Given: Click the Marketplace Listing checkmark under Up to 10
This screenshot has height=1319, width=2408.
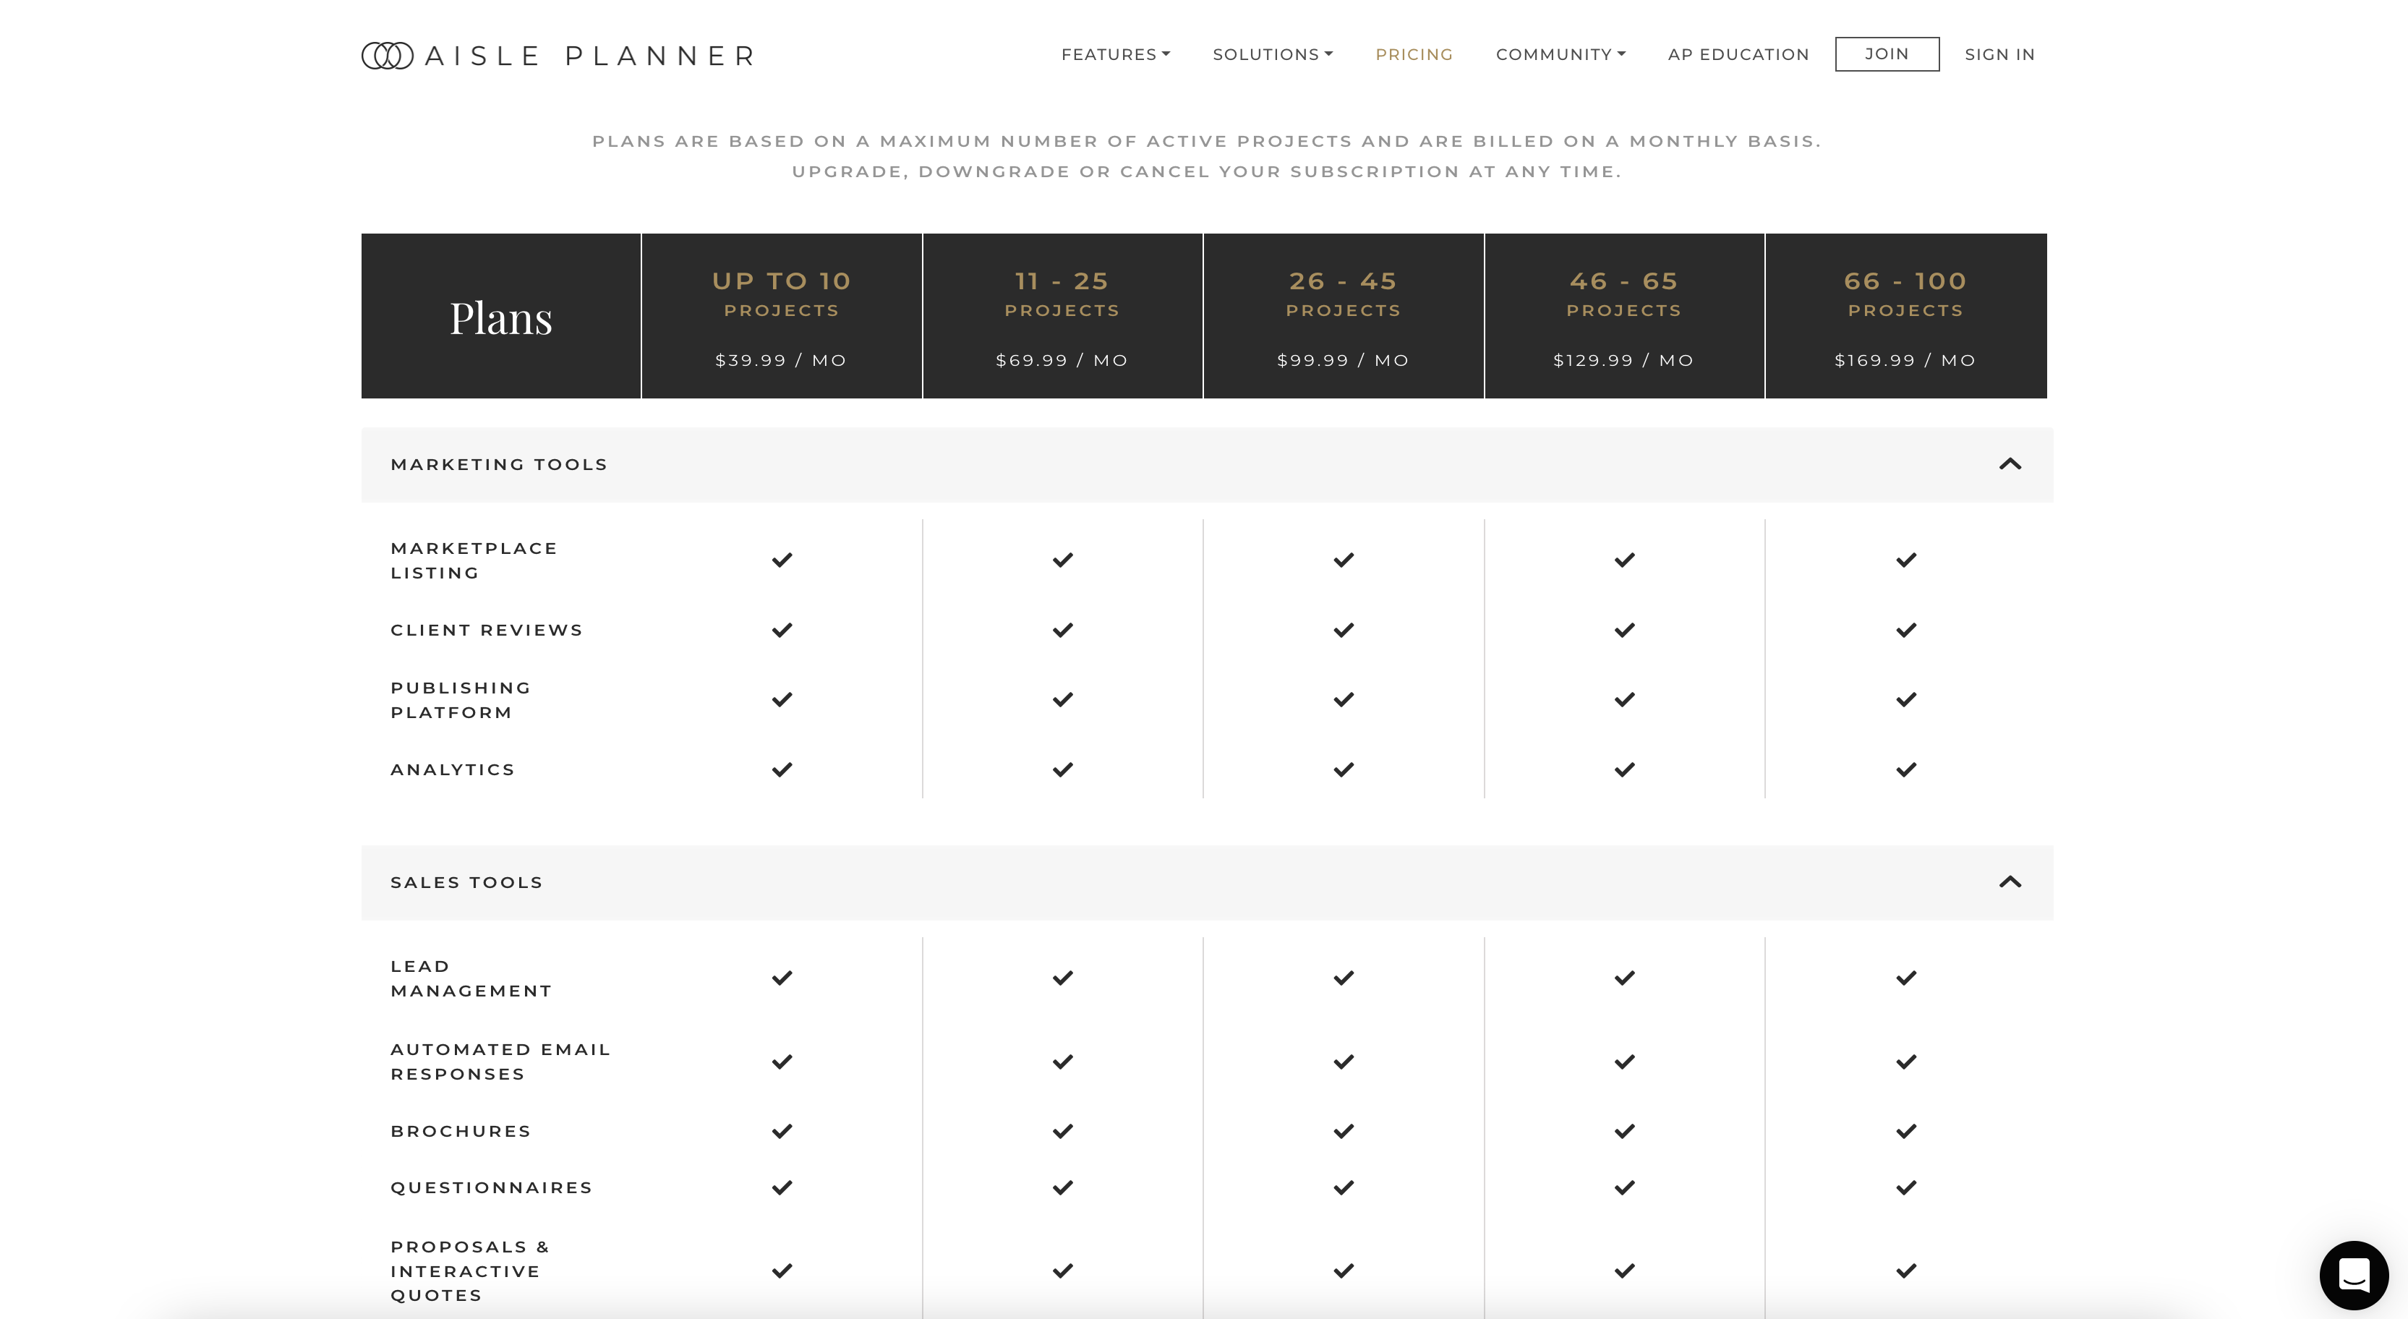Looking at the screenshot, I should pos(782,560).
